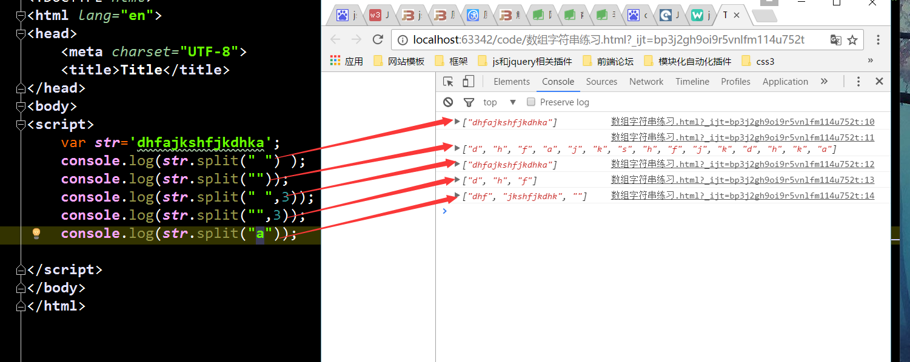Open the Network tab
Image resolution: width=910 pixels, height=362 pixels.
646,82
